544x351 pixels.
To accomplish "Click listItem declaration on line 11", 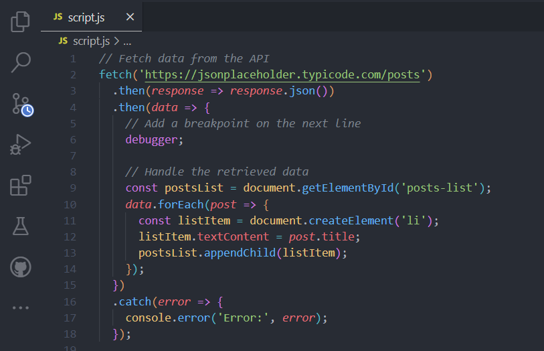I will [x=204, y=220].
